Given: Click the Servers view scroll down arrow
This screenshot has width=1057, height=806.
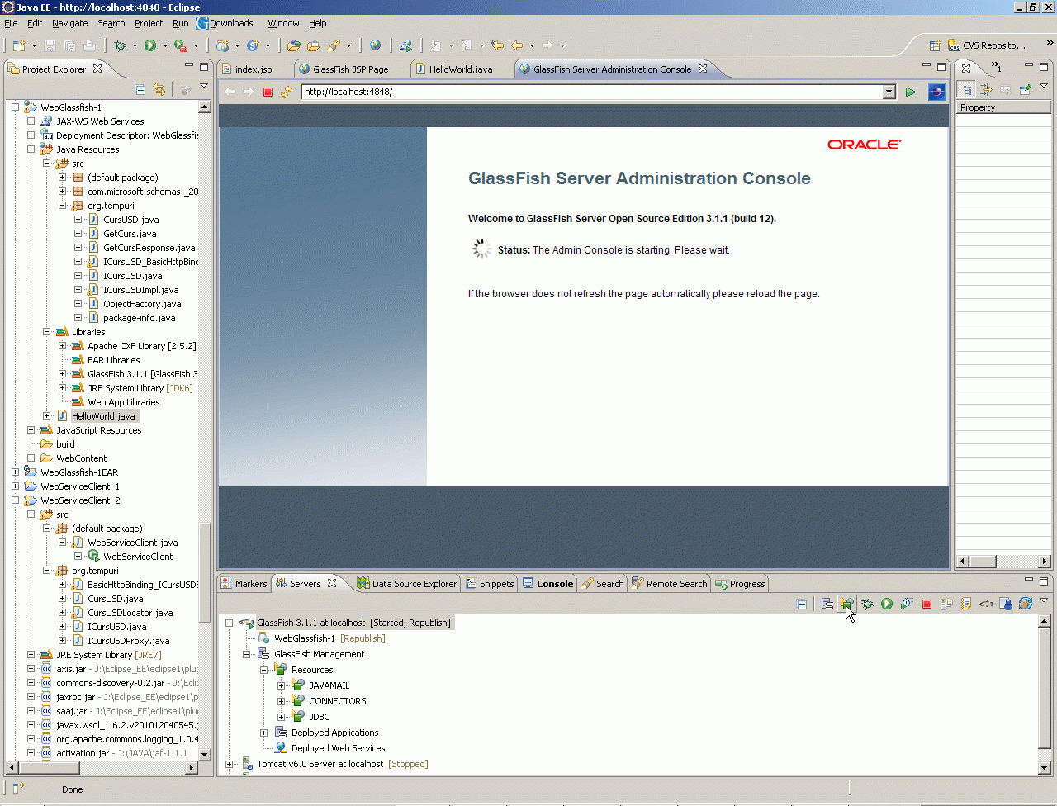Looking at the screenshot, I should coord(1044,768).
